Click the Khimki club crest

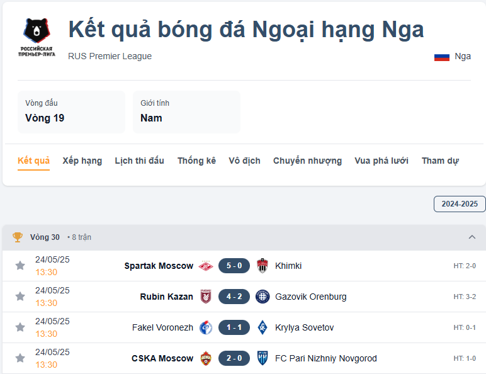pos(263,266)
